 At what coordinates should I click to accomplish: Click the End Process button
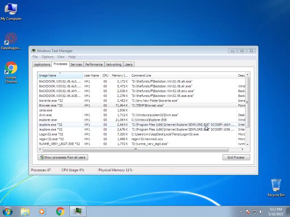[236, 157]
